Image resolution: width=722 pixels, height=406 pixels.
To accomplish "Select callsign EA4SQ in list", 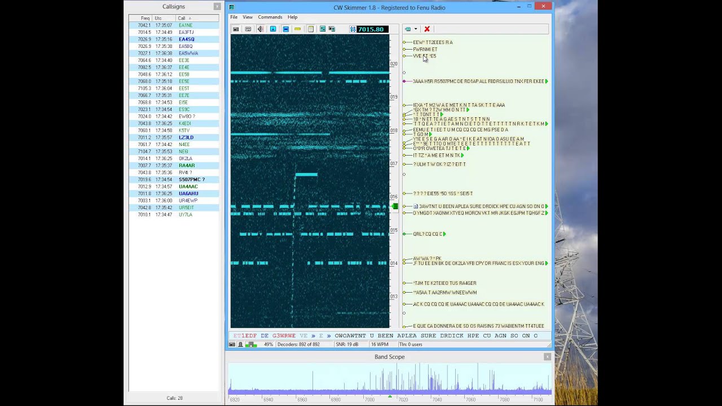I will [x=174, y=39].
